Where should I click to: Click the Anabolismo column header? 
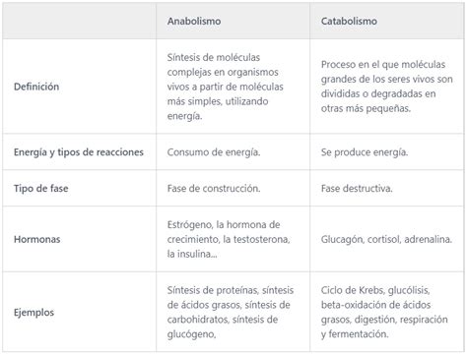[194, 22]
